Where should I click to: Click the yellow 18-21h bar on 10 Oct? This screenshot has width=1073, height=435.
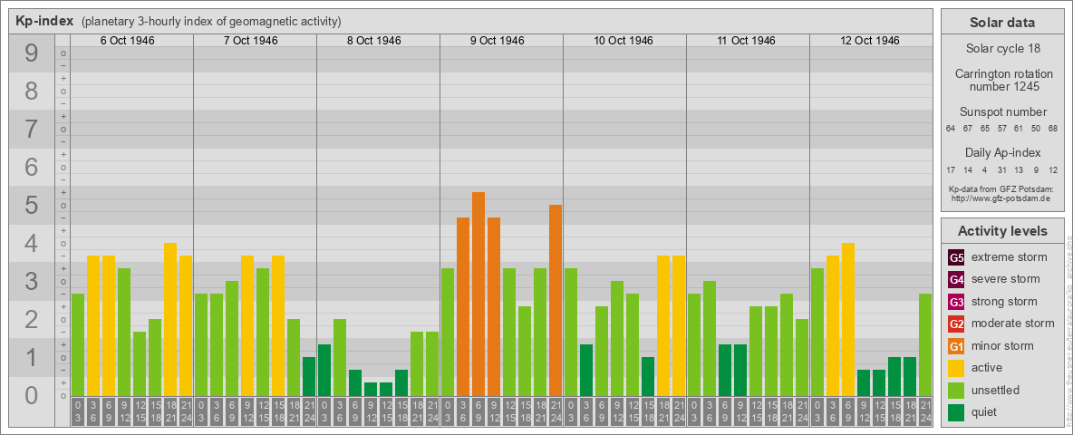pos(663,325)
